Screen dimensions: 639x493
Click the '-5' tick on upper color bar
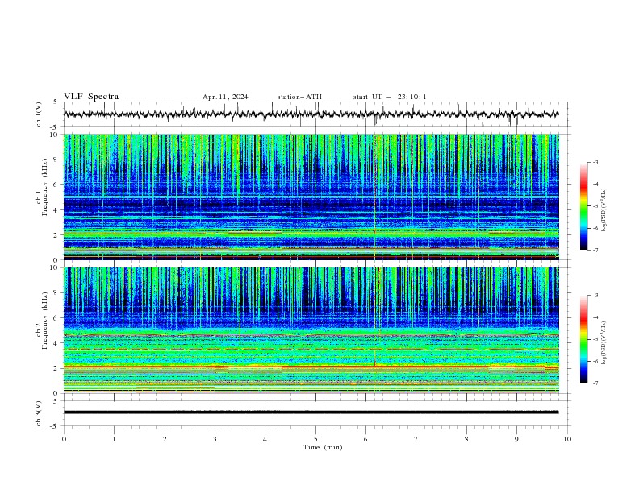click(x=595, y=206)
